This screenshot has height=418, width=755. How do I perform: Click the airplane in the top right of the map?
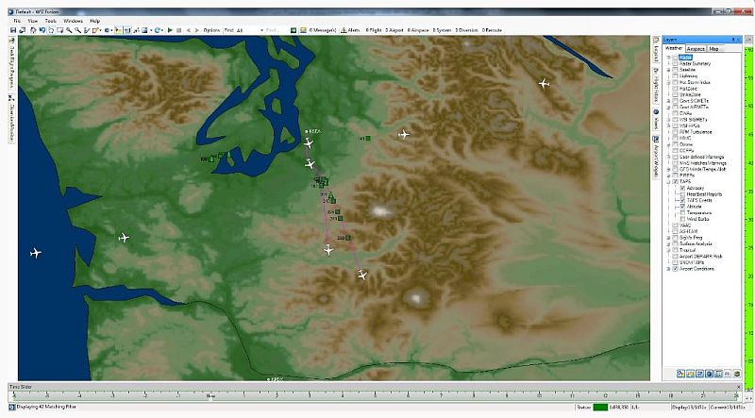pyautogui.click(x=544, y=84)
